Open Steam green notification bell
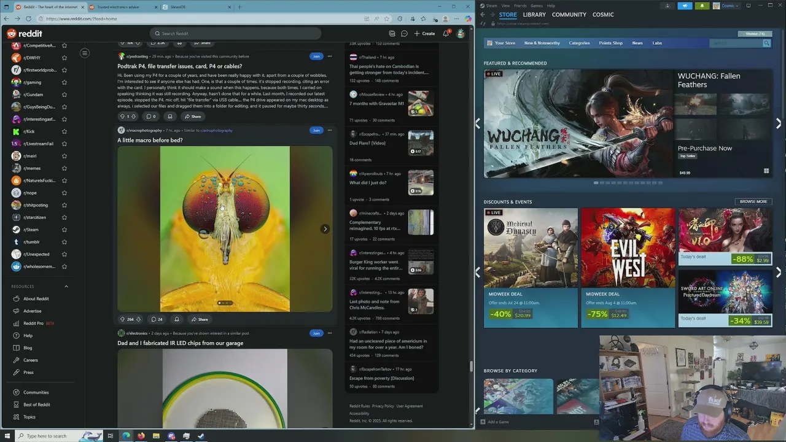Image resolution: width=786 pixels, height=442 pixels. (x=702, y=6)
